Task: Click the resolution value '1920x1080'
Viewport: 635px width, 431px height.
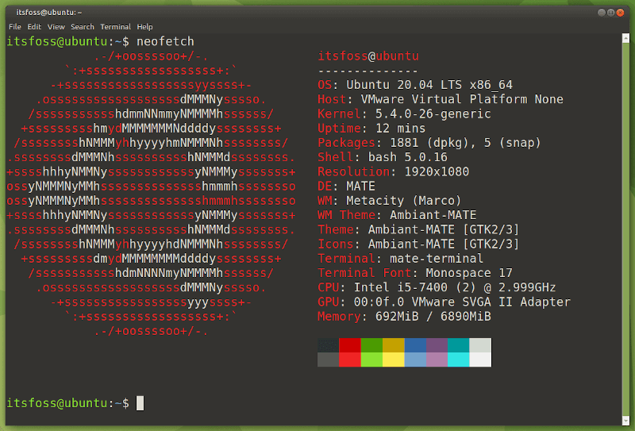Action: tap(437, 171)
